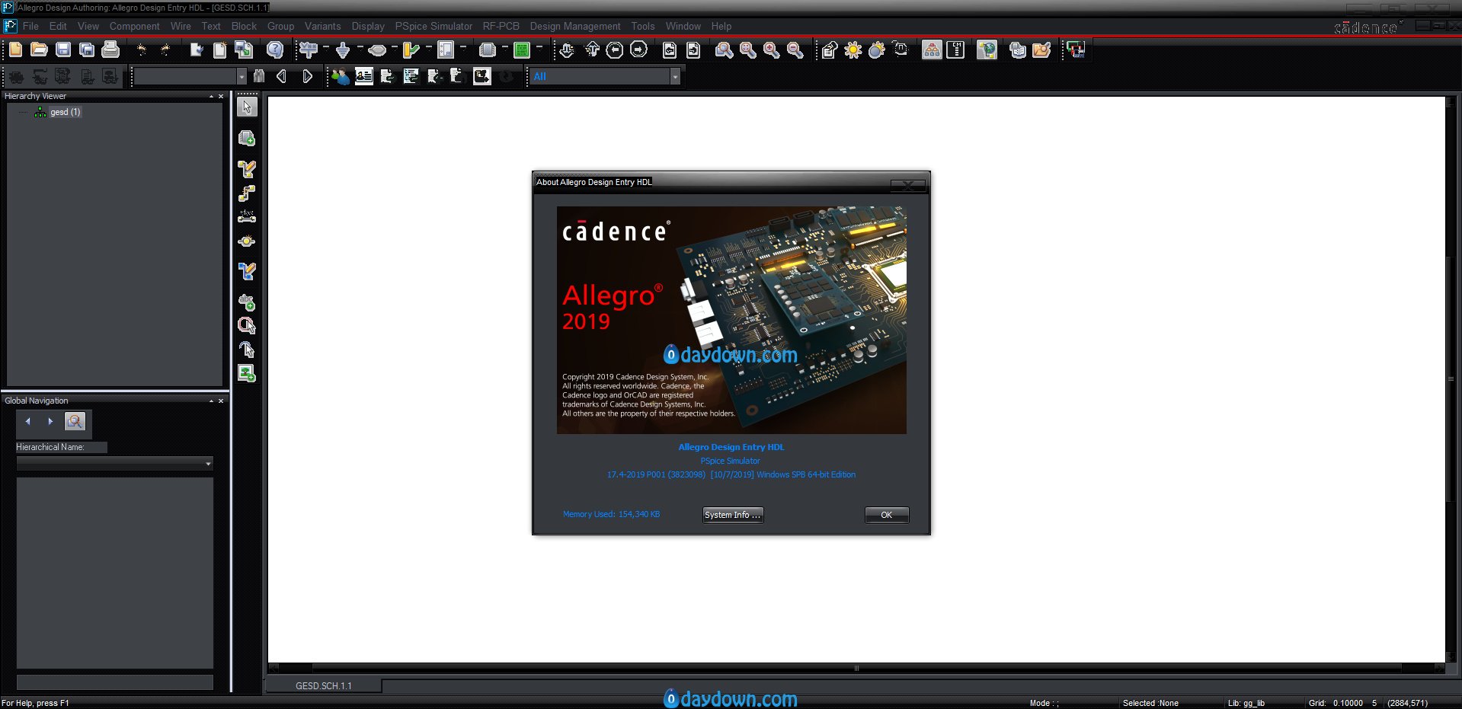This screenshot has height=709, width=1462.
Task: Open the Help menu
Action: tap(721, 26)
